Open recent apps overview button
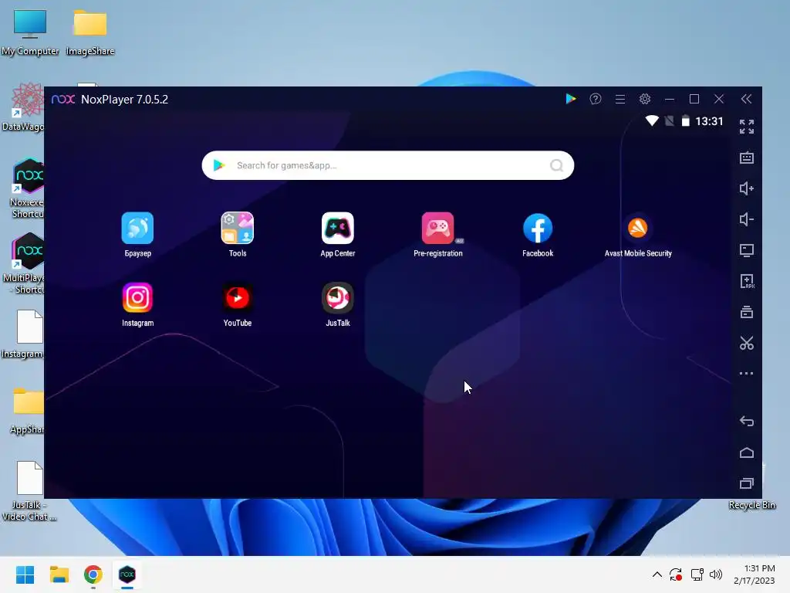790x593 pixels. 747,483
